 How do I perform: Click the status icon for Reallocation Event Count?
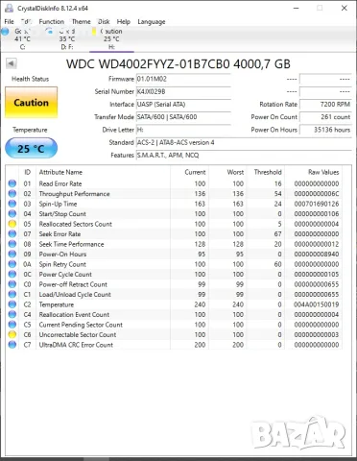click(x=12, y=315)
